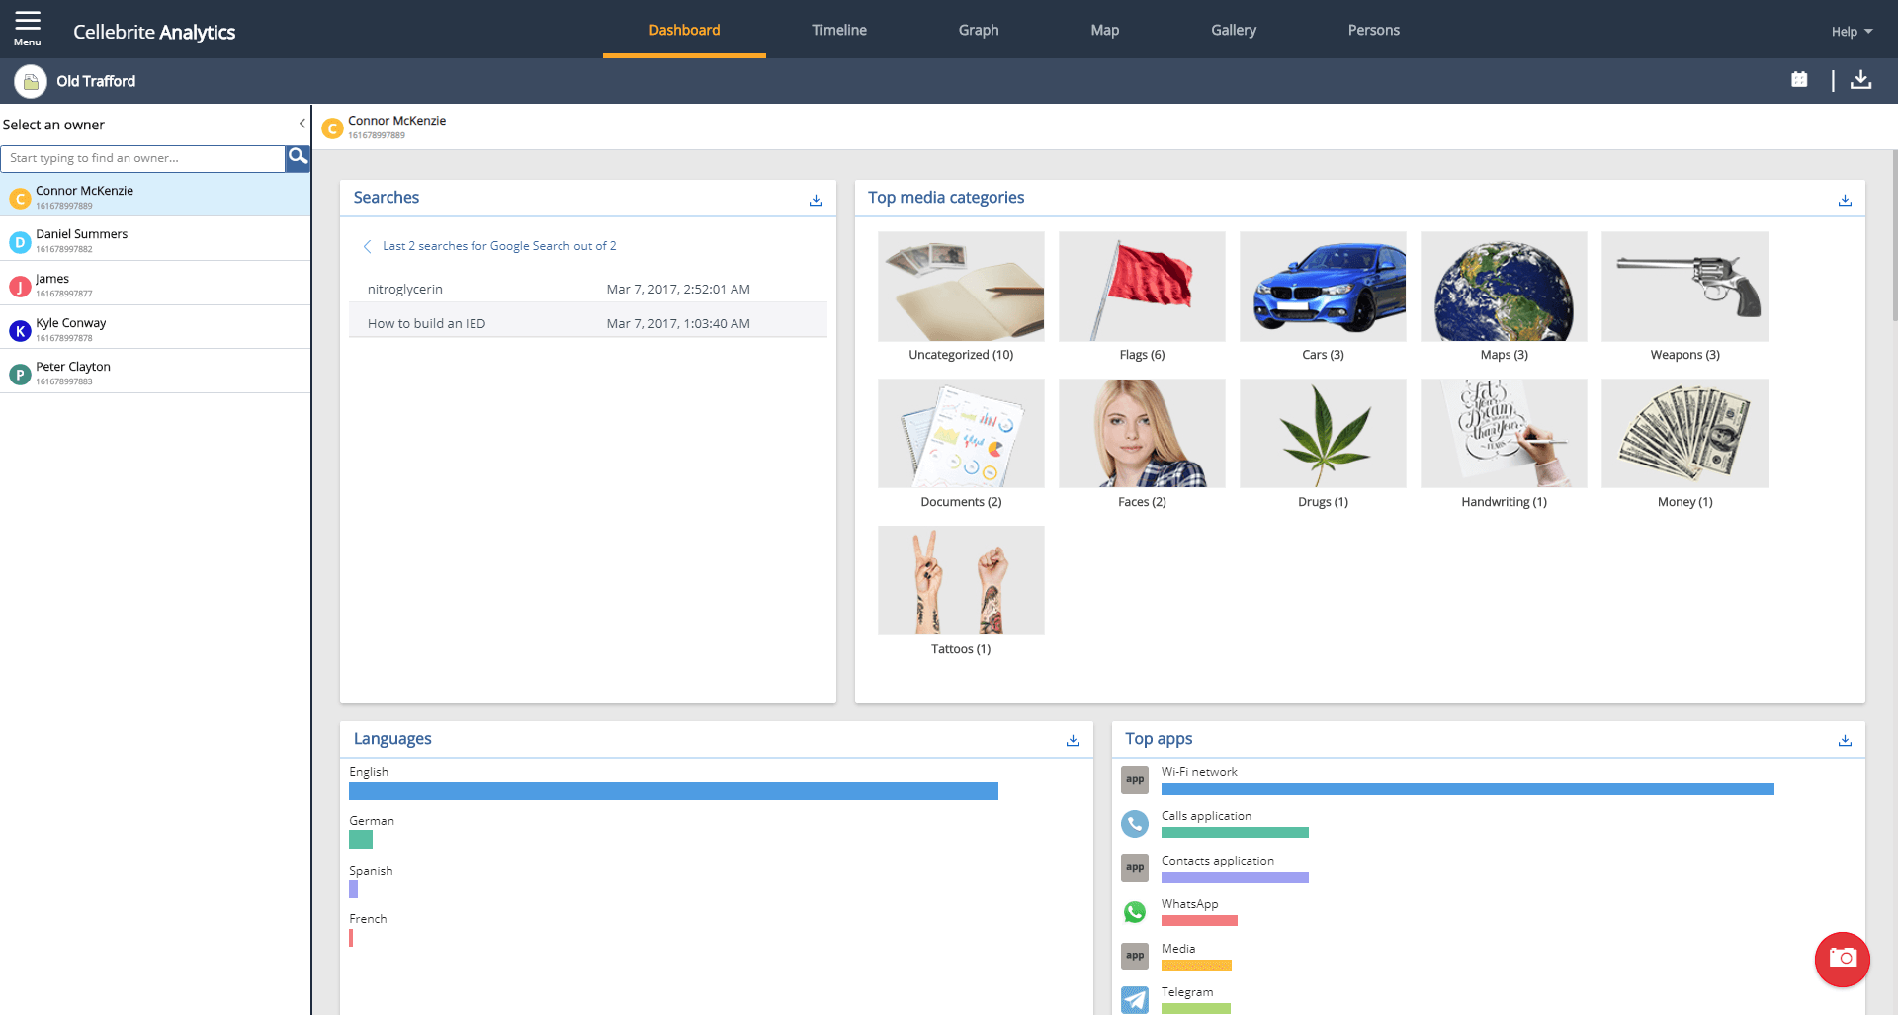This screenshot has width=1898, height=1015.
Task: Click the red camera screenshot button
Action: 1842,959
